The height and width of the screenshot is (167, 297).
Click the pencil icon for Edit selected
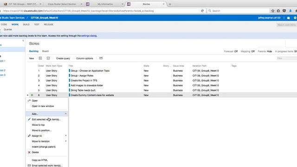(29, 119)
